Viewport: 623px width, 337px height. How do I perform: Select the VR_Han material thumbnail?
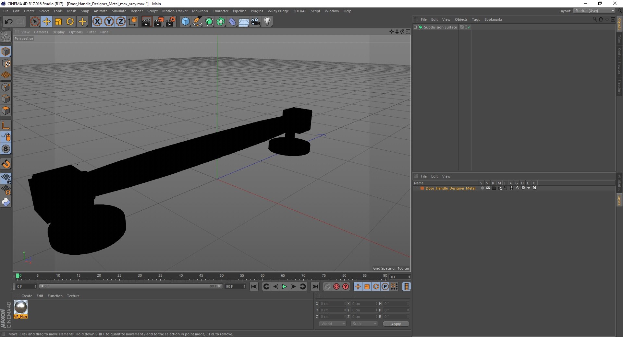21,309
